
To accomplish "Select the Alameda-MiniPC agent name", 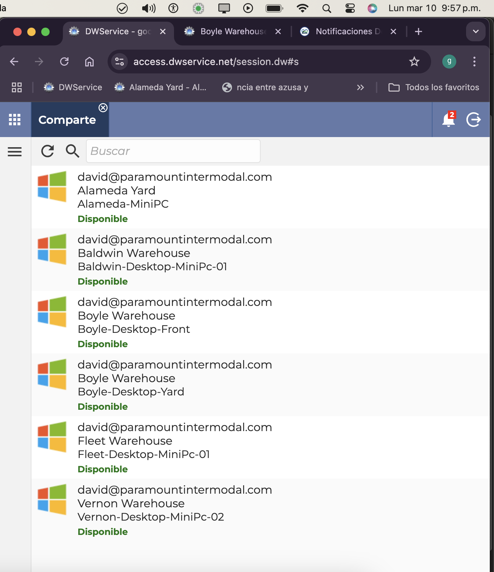I will (123, 204).
